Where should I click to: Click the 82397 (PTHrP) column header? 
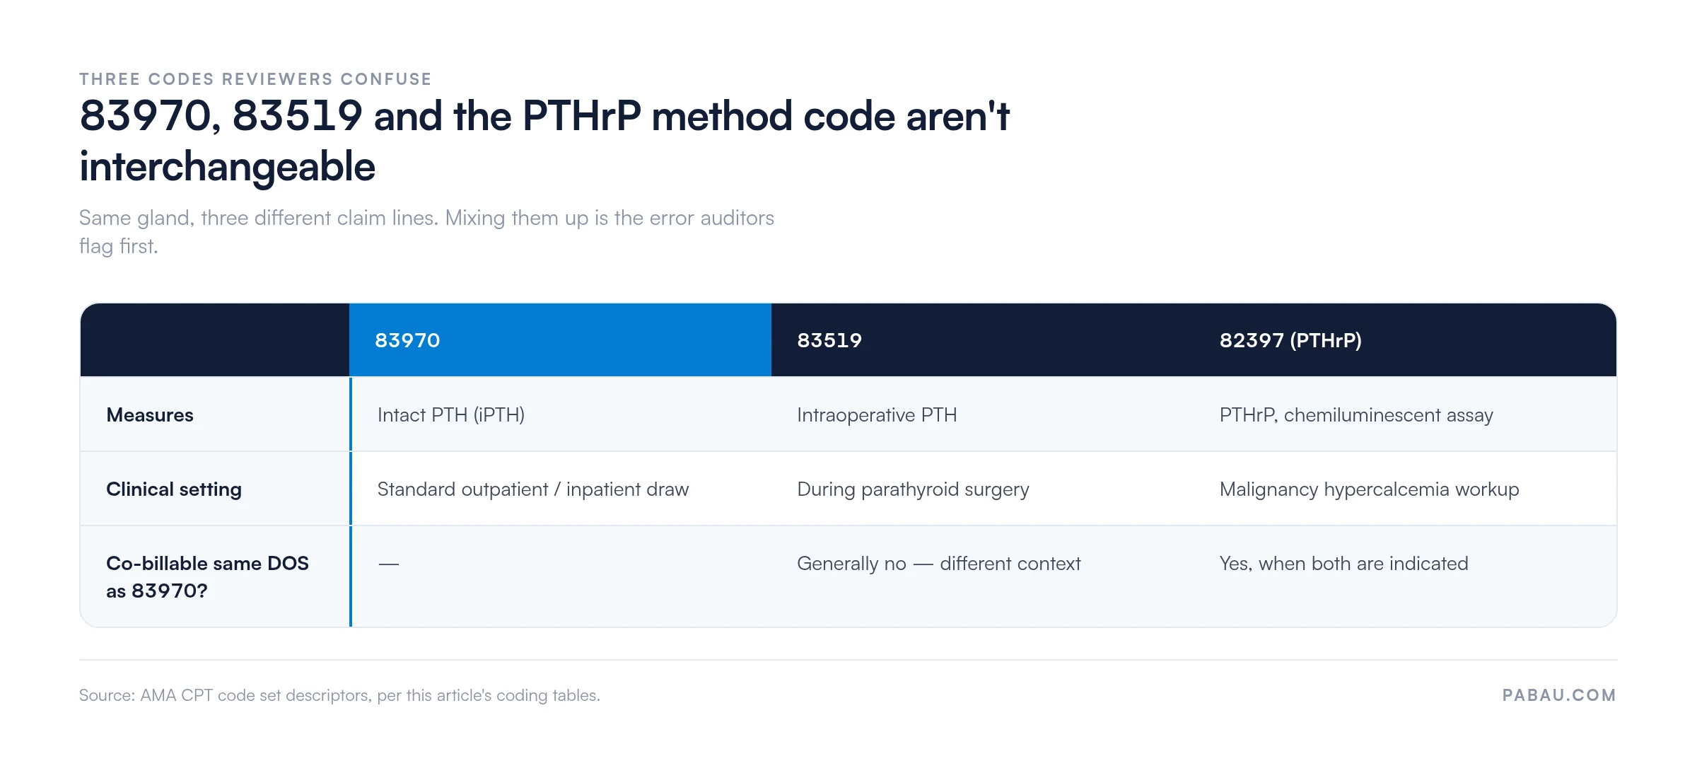pos(1405,340)
